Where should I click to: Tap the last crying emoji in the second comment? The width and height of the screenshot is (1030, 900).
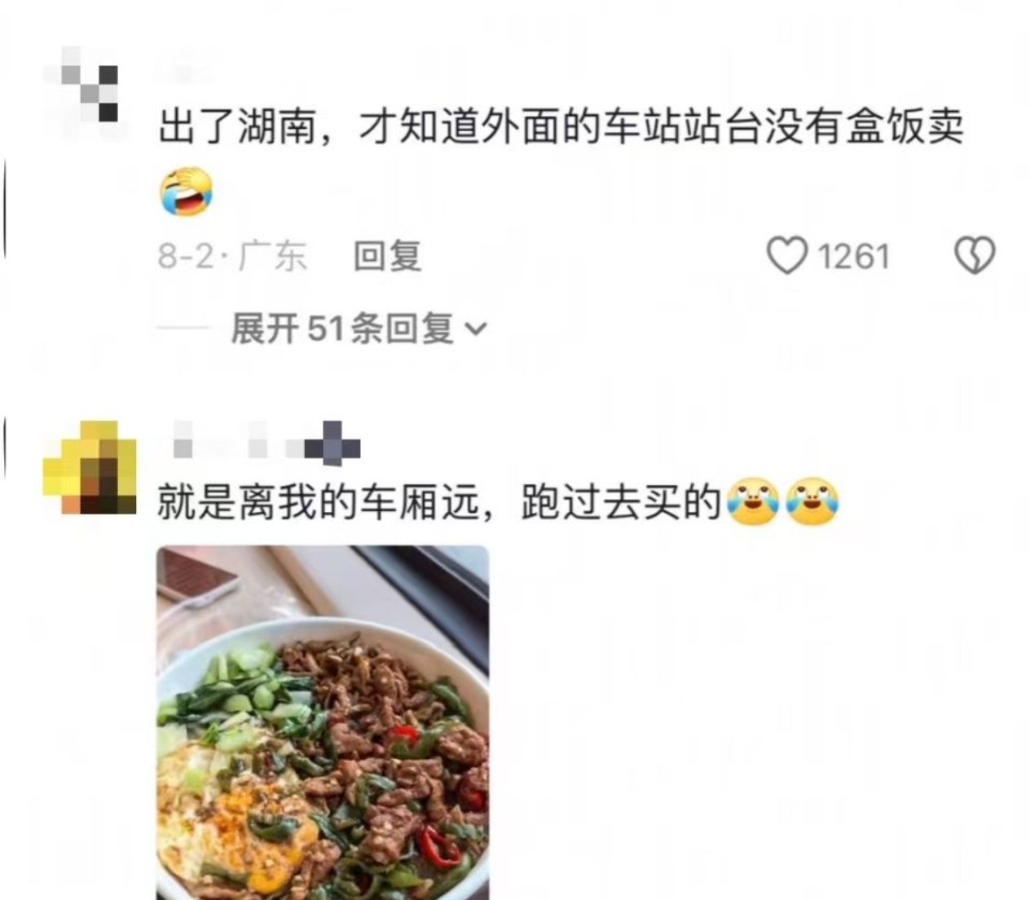pyautogui.click(x=812, y=501)
